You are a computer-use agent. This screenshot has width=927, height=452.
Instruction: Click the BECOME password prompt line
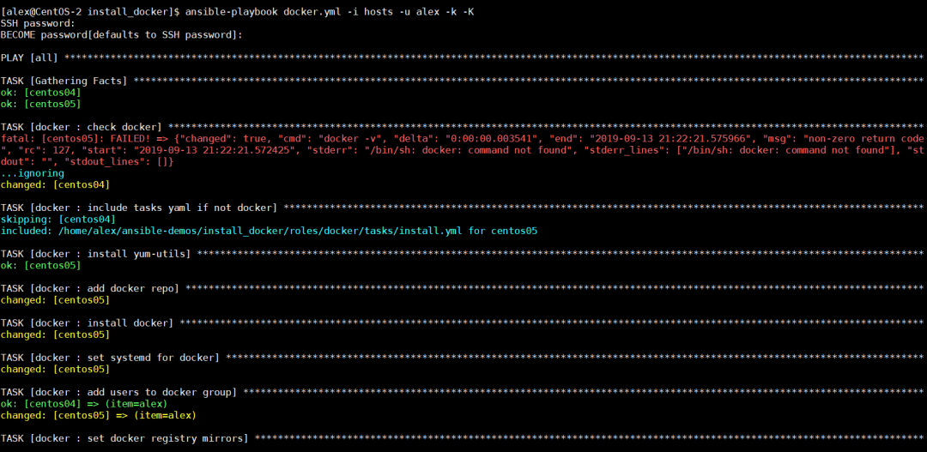[122, 35]
